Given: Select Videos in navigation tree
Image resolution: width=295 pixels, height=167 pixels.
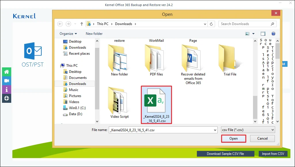Looking at the screenshot, I should click(71, 102).
